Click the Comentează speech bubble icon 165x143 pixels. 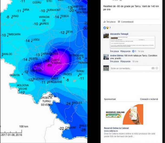(x=119, y=22)
